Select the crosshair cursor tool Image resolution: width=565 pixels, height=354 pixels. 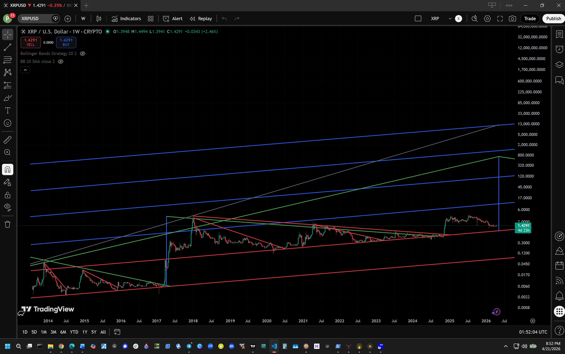pyautogui.click(x=8, y=35)
